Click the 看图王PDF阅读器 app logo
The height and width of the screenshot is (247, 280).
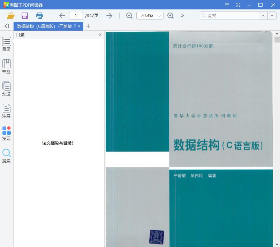point(6,5)
